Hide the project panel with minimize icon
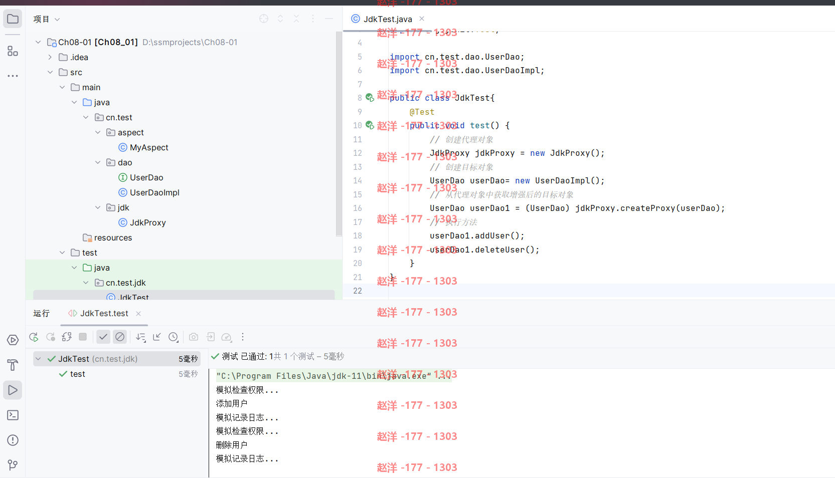 (x=329, y=19)
